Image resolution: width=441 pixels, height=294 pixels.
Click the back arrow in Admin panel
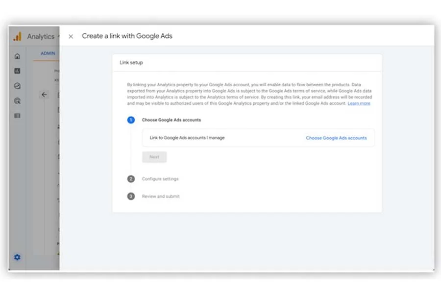tap(44, 95)
